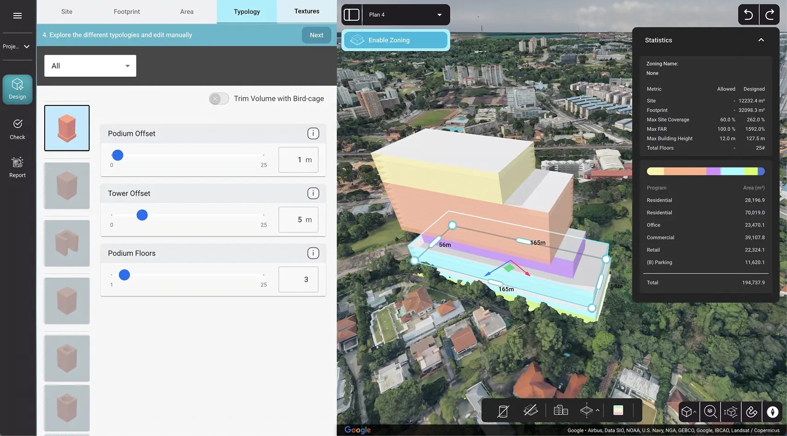Collapse the Statistics panel

(x=761, y=40)
